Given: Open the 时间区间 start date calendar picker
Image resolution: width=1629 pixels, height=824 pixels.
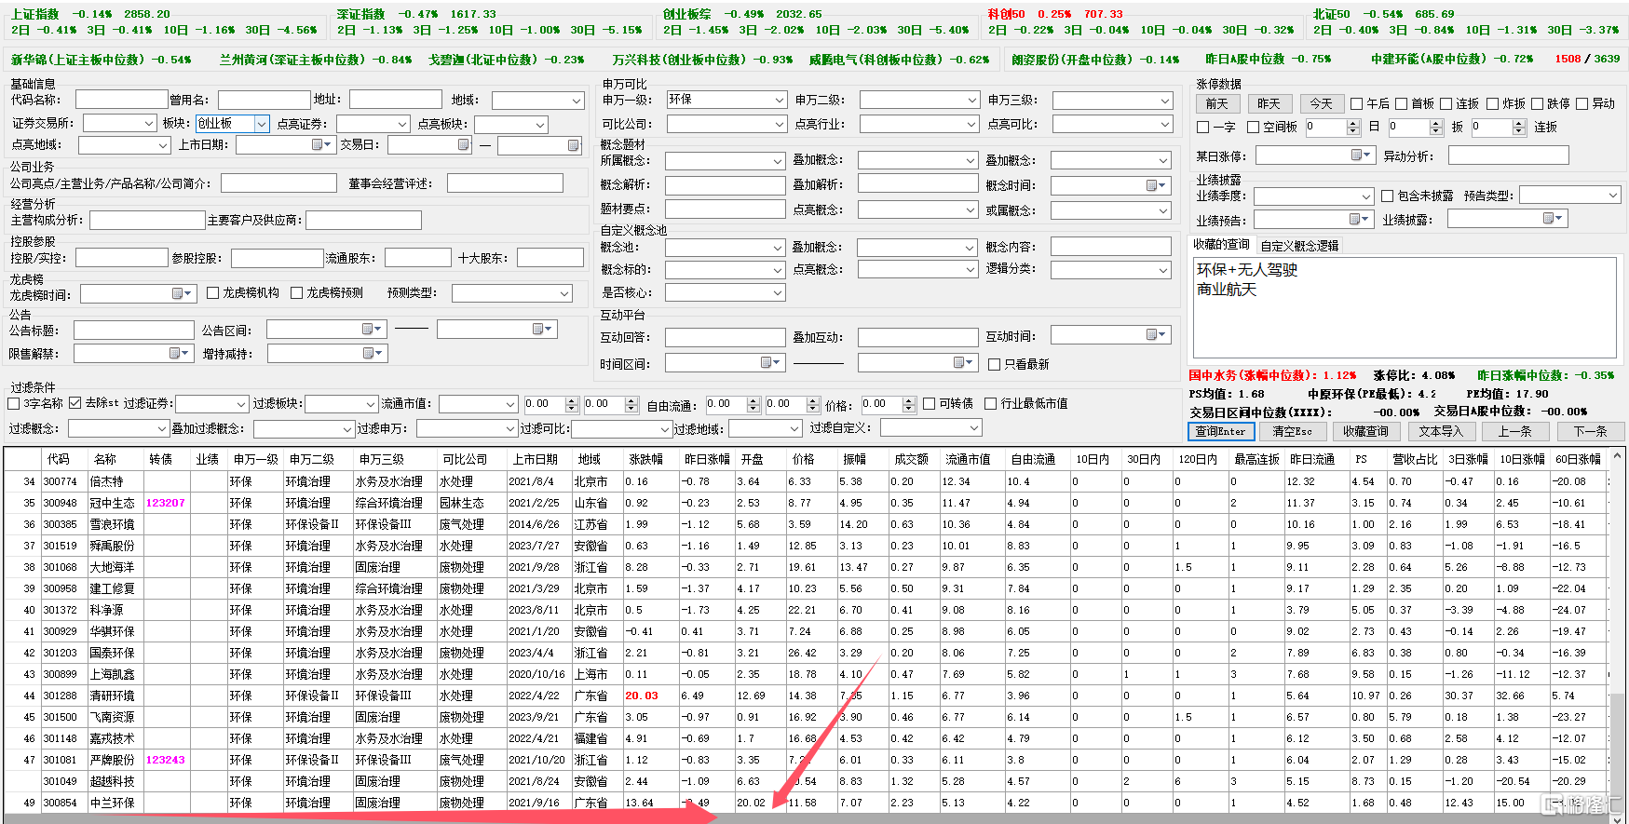Looking at the screenshot, I should coord(771,362).
